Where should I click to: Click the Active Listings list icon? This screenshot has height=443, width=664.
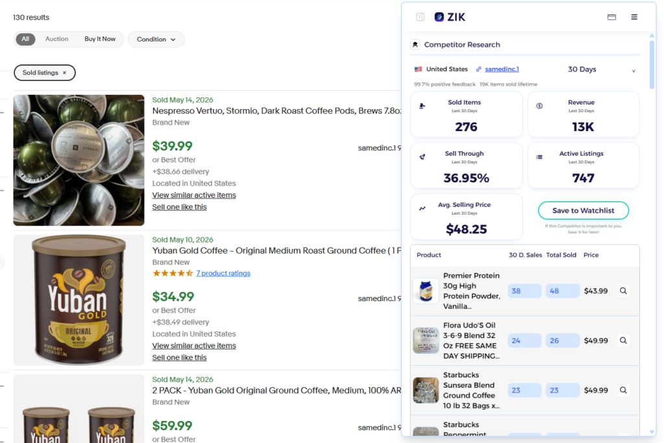539,157
